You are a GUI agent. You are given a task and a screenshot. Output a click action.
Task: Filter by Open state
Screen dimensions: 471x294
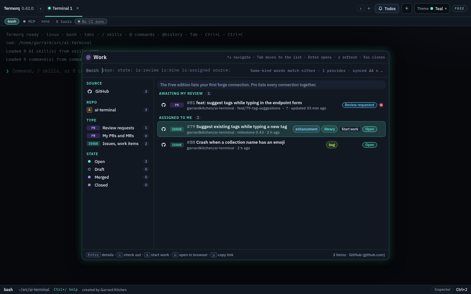point(118,161)
